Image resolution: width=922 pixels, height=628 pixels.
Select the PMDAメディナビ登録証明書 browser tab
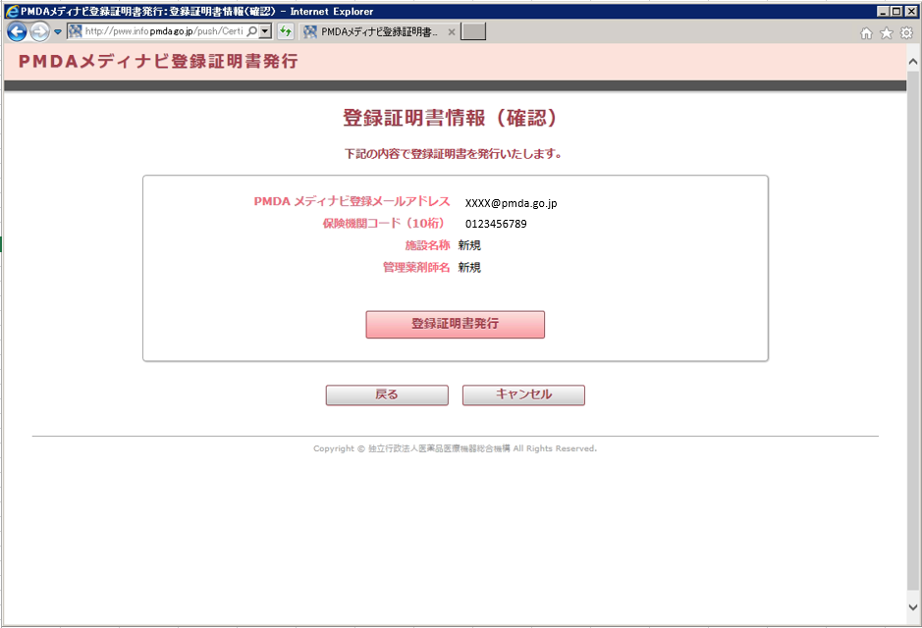(x=378, y=31)
